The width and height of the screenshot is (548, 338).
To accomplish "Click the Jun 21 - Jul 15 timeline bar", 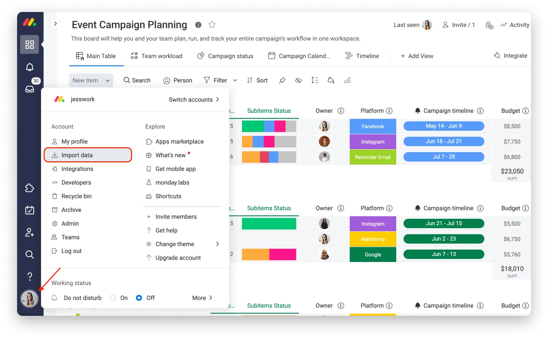I will pos(444,223).
